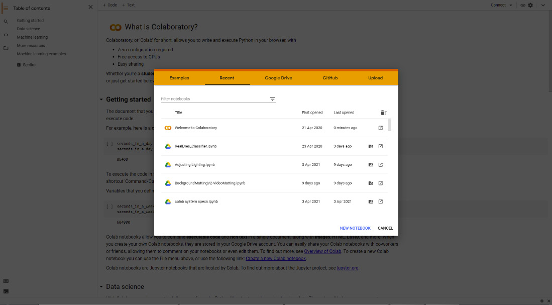Jump to Getting started in table of contents
This screenshot has height=305, width=552.
click(x=30, y=21)
